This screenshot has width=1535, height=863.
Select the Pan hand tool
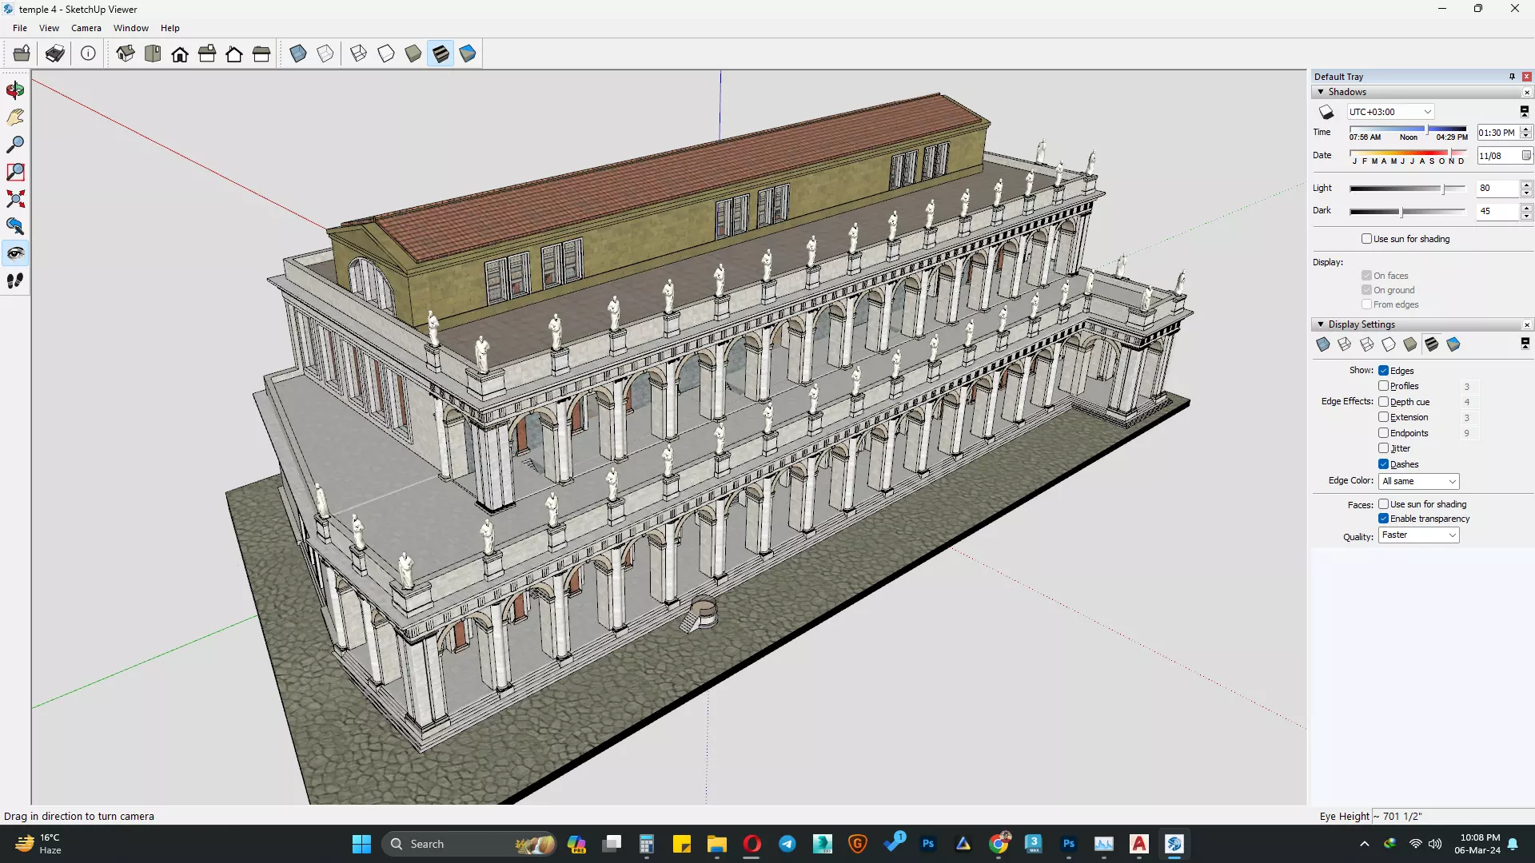click(15, 117)
